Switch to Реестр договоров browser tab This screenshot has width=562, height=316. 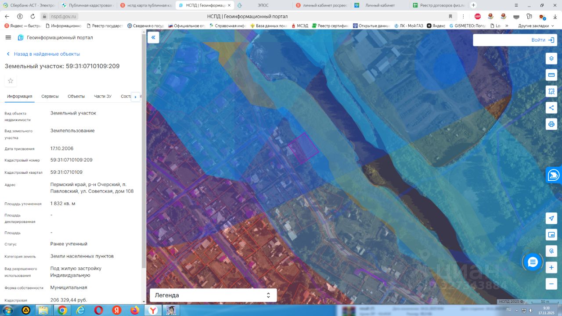pos(439,5)
